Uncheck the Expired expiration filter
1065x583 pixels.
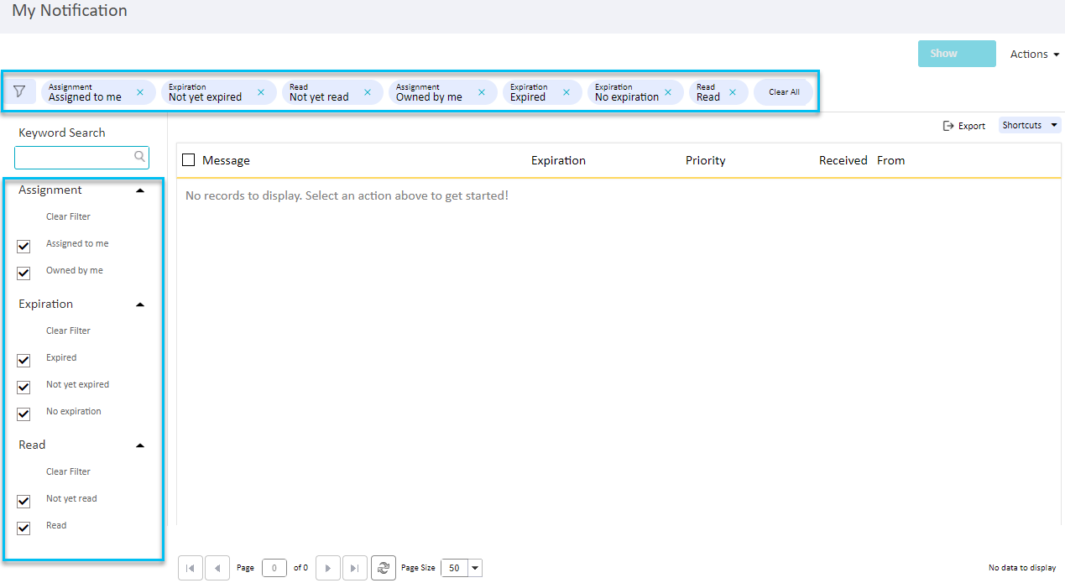point(23,360)
